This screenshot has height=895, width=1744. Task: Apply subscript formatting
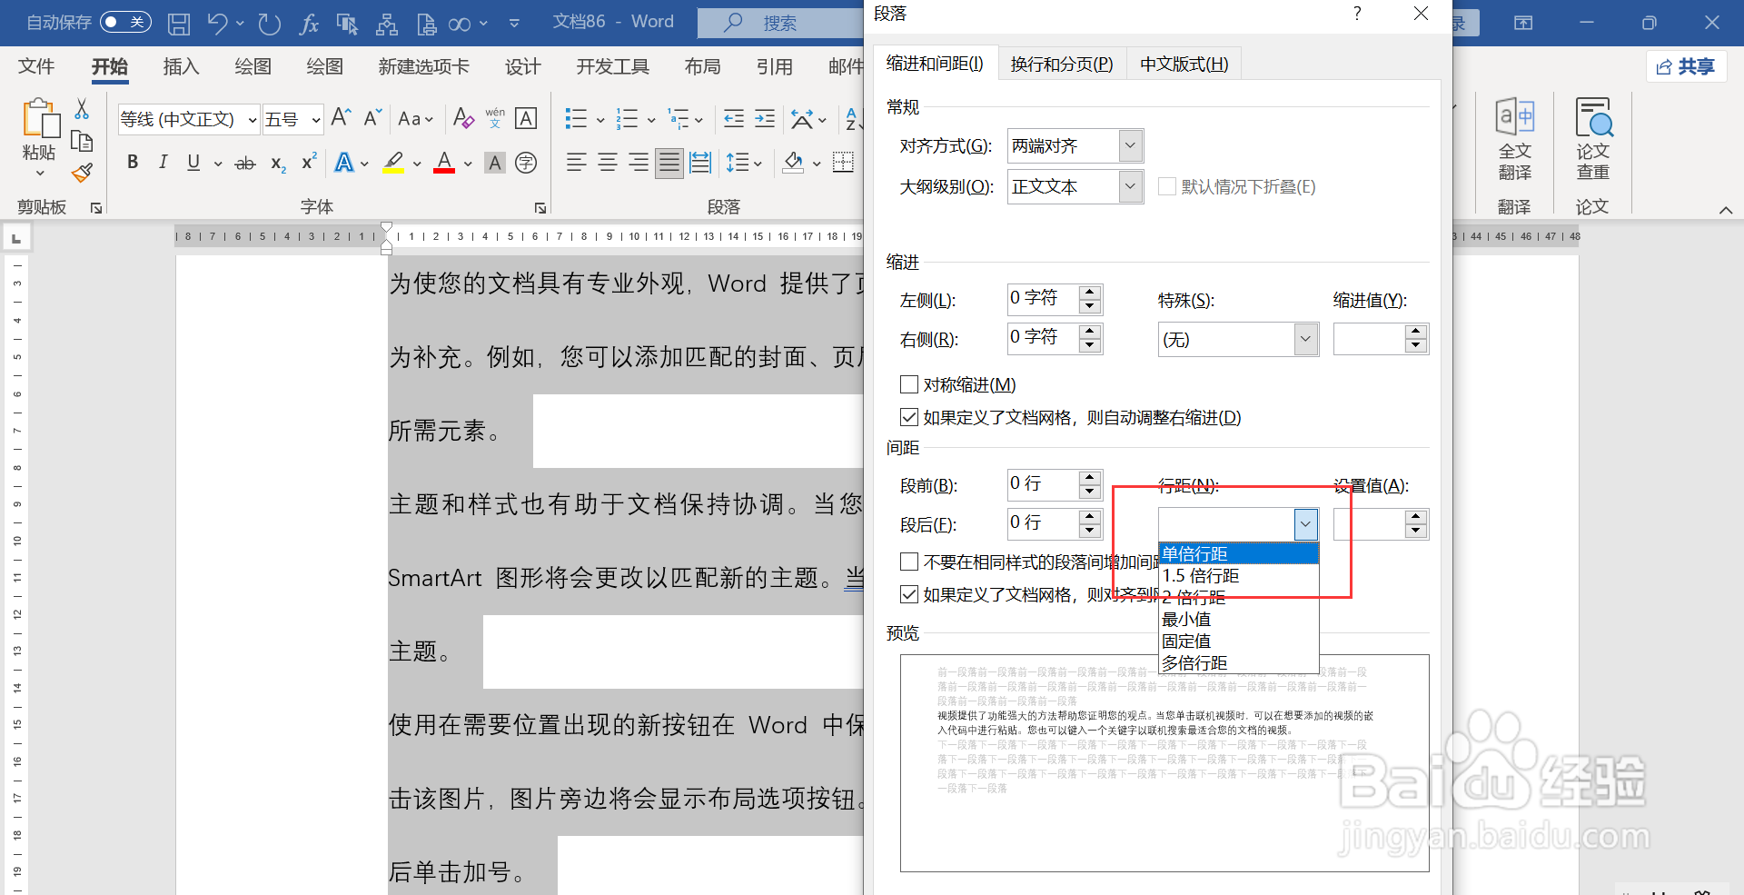tap(278, 163)
